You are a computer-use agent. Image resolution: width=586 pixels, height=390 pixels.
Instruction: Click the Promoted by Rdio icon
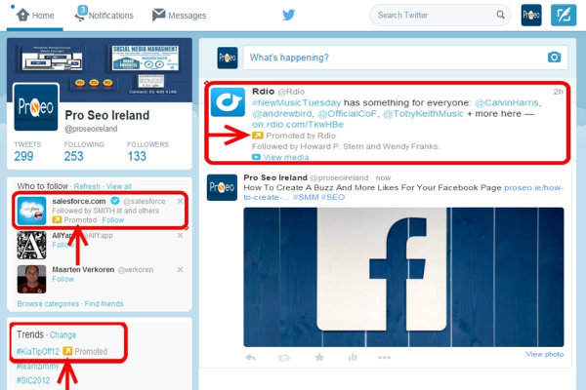click(258, 136)
